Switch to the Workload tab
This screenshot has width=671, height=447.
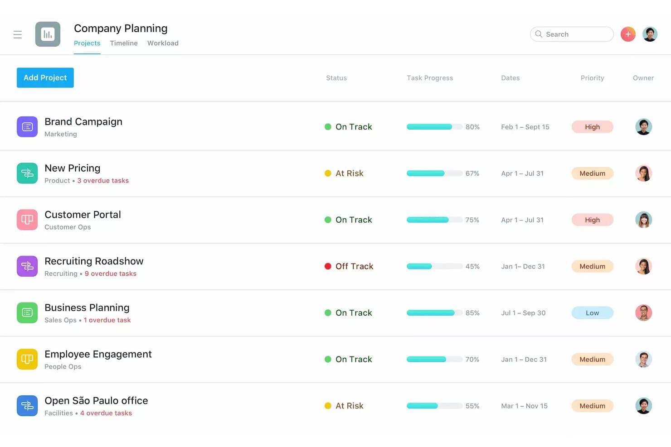pyautogui.click(x=163, y=43)
